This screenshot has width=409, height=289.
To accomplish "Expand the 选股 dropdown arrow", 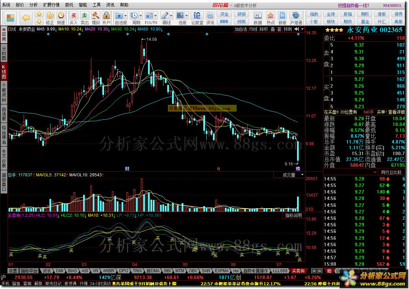I will [x=186, y=16].
